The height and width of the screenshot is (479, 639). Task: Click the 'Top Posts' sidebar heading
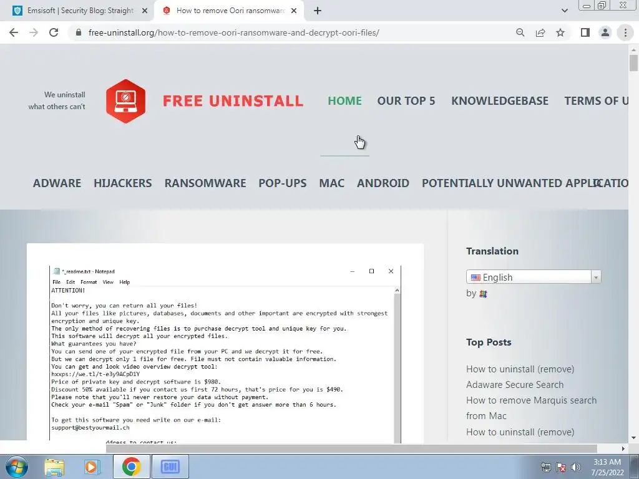(x=489, y=342)
